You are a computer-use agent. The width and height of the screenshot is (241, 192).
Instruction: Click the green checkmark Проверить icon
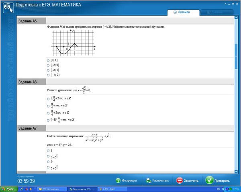[209, 180]
